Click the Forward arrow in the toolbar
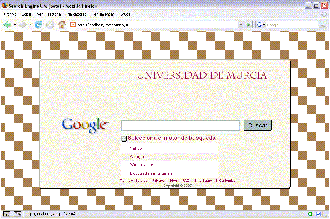The height and width of the screenshot is (219, 330). click(x=22, y=25)
